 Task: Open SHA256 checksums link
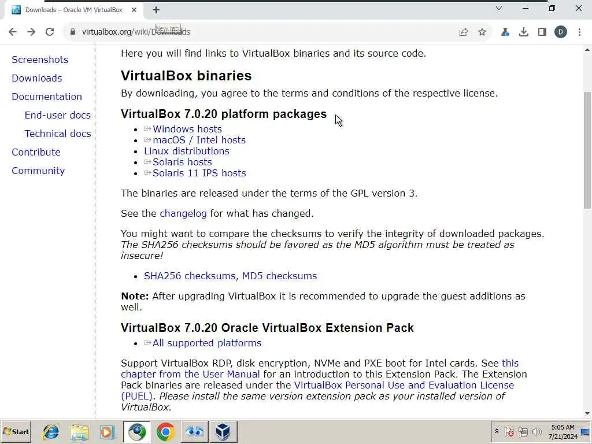191,276
